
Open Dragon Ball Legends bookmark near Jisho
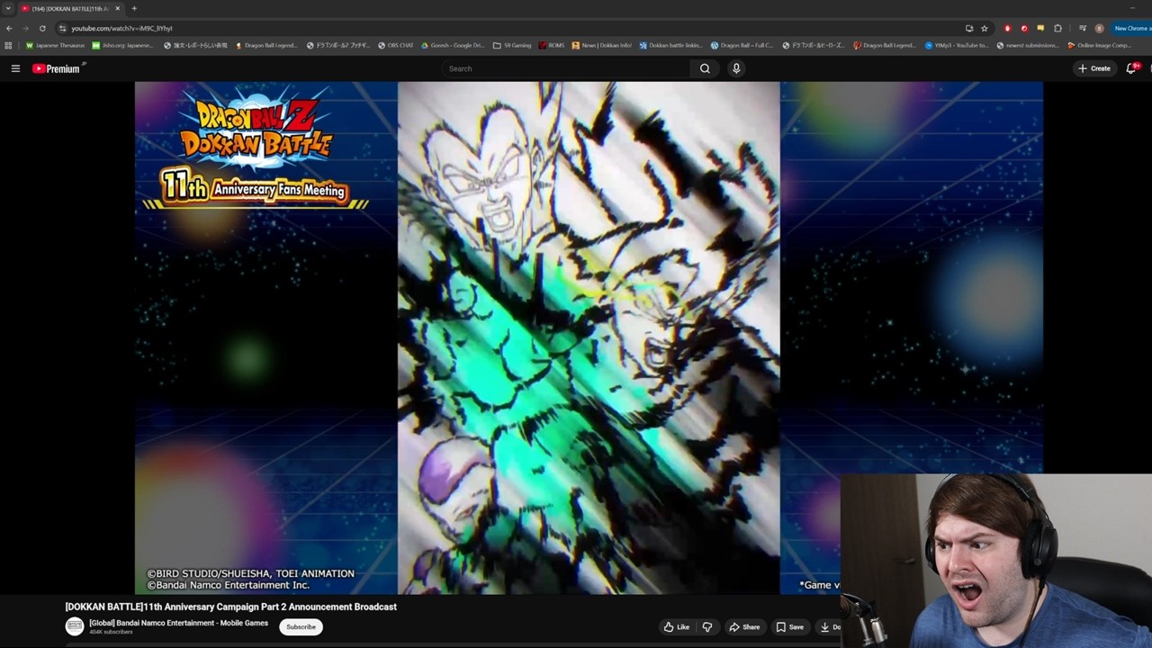(265, 45)
